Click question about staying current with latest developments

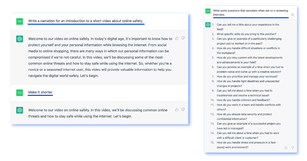(x=250, y=60)
